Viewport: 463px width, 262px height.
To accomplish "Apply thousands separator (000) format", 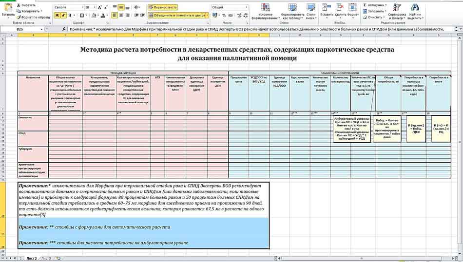I will click(x=231, y=15).
